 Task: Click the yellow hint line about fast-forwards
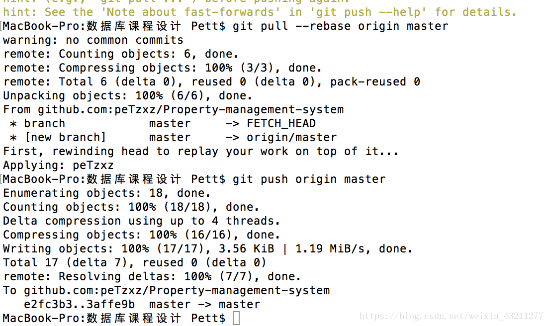[260, 12]
